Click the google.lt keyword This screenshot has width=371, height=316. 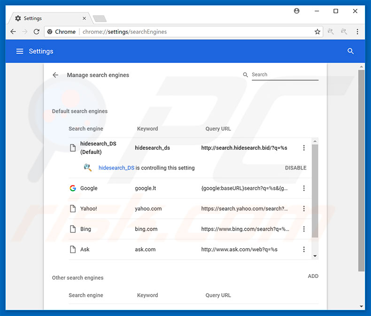(145, 188)
